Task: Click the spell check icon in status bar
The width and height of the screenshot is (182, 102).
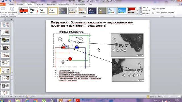Action: click(27, 97)
